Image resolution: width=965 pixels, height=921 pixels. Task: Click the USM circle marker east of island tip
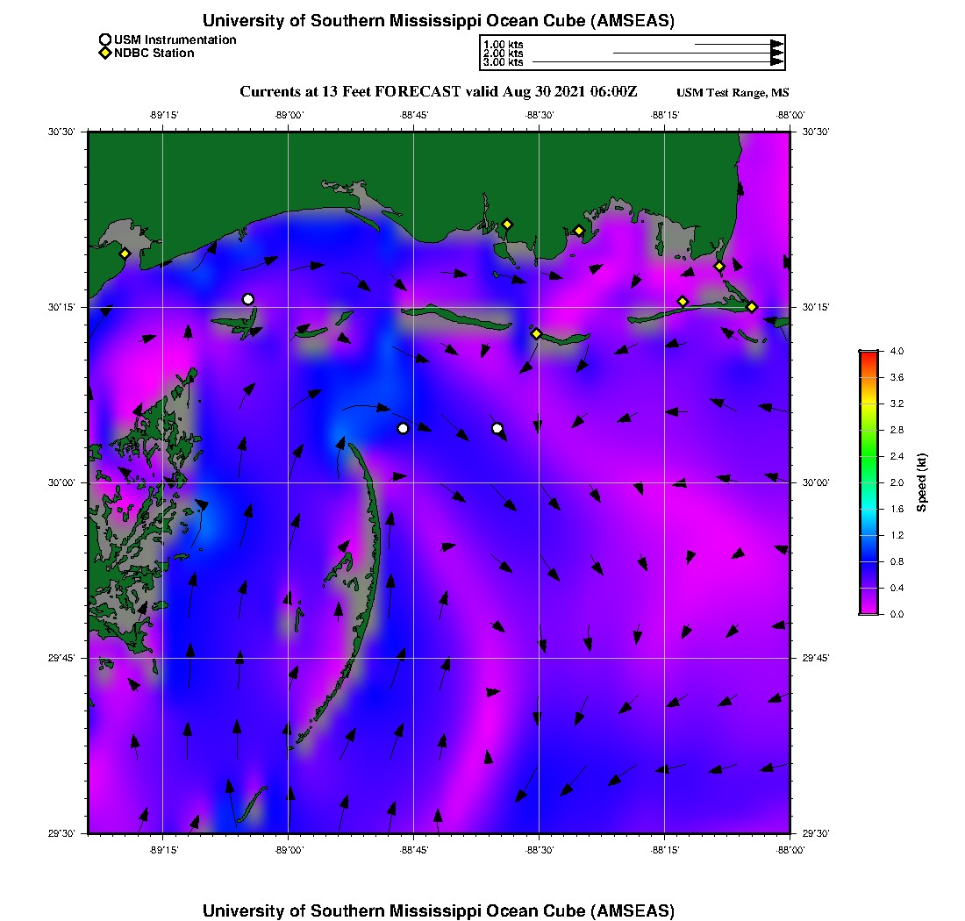point(403,428)
